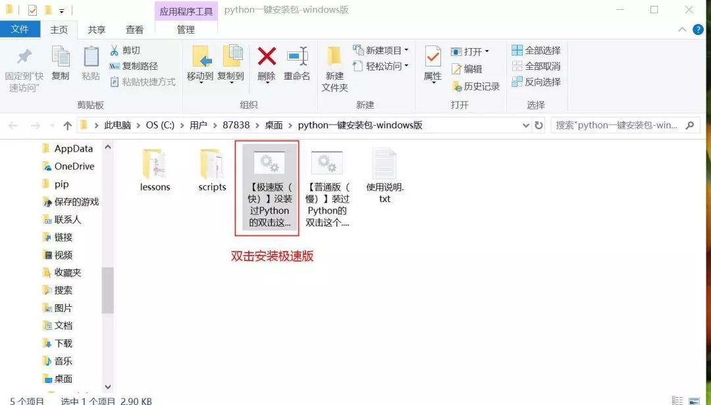Click OS (C:) in the address path
The width and height of the screenshot is (711, 405).
[160, 125]
